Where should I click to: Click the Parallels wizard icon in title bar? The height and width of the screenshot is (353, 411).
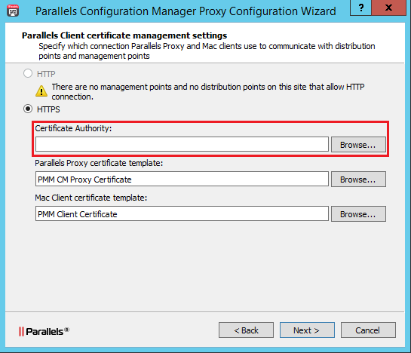(x=13, y=11)
